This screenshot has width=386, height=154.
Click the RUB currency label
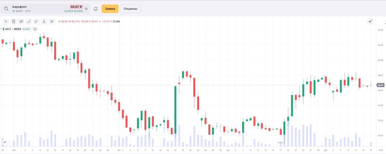pos(381,150)
